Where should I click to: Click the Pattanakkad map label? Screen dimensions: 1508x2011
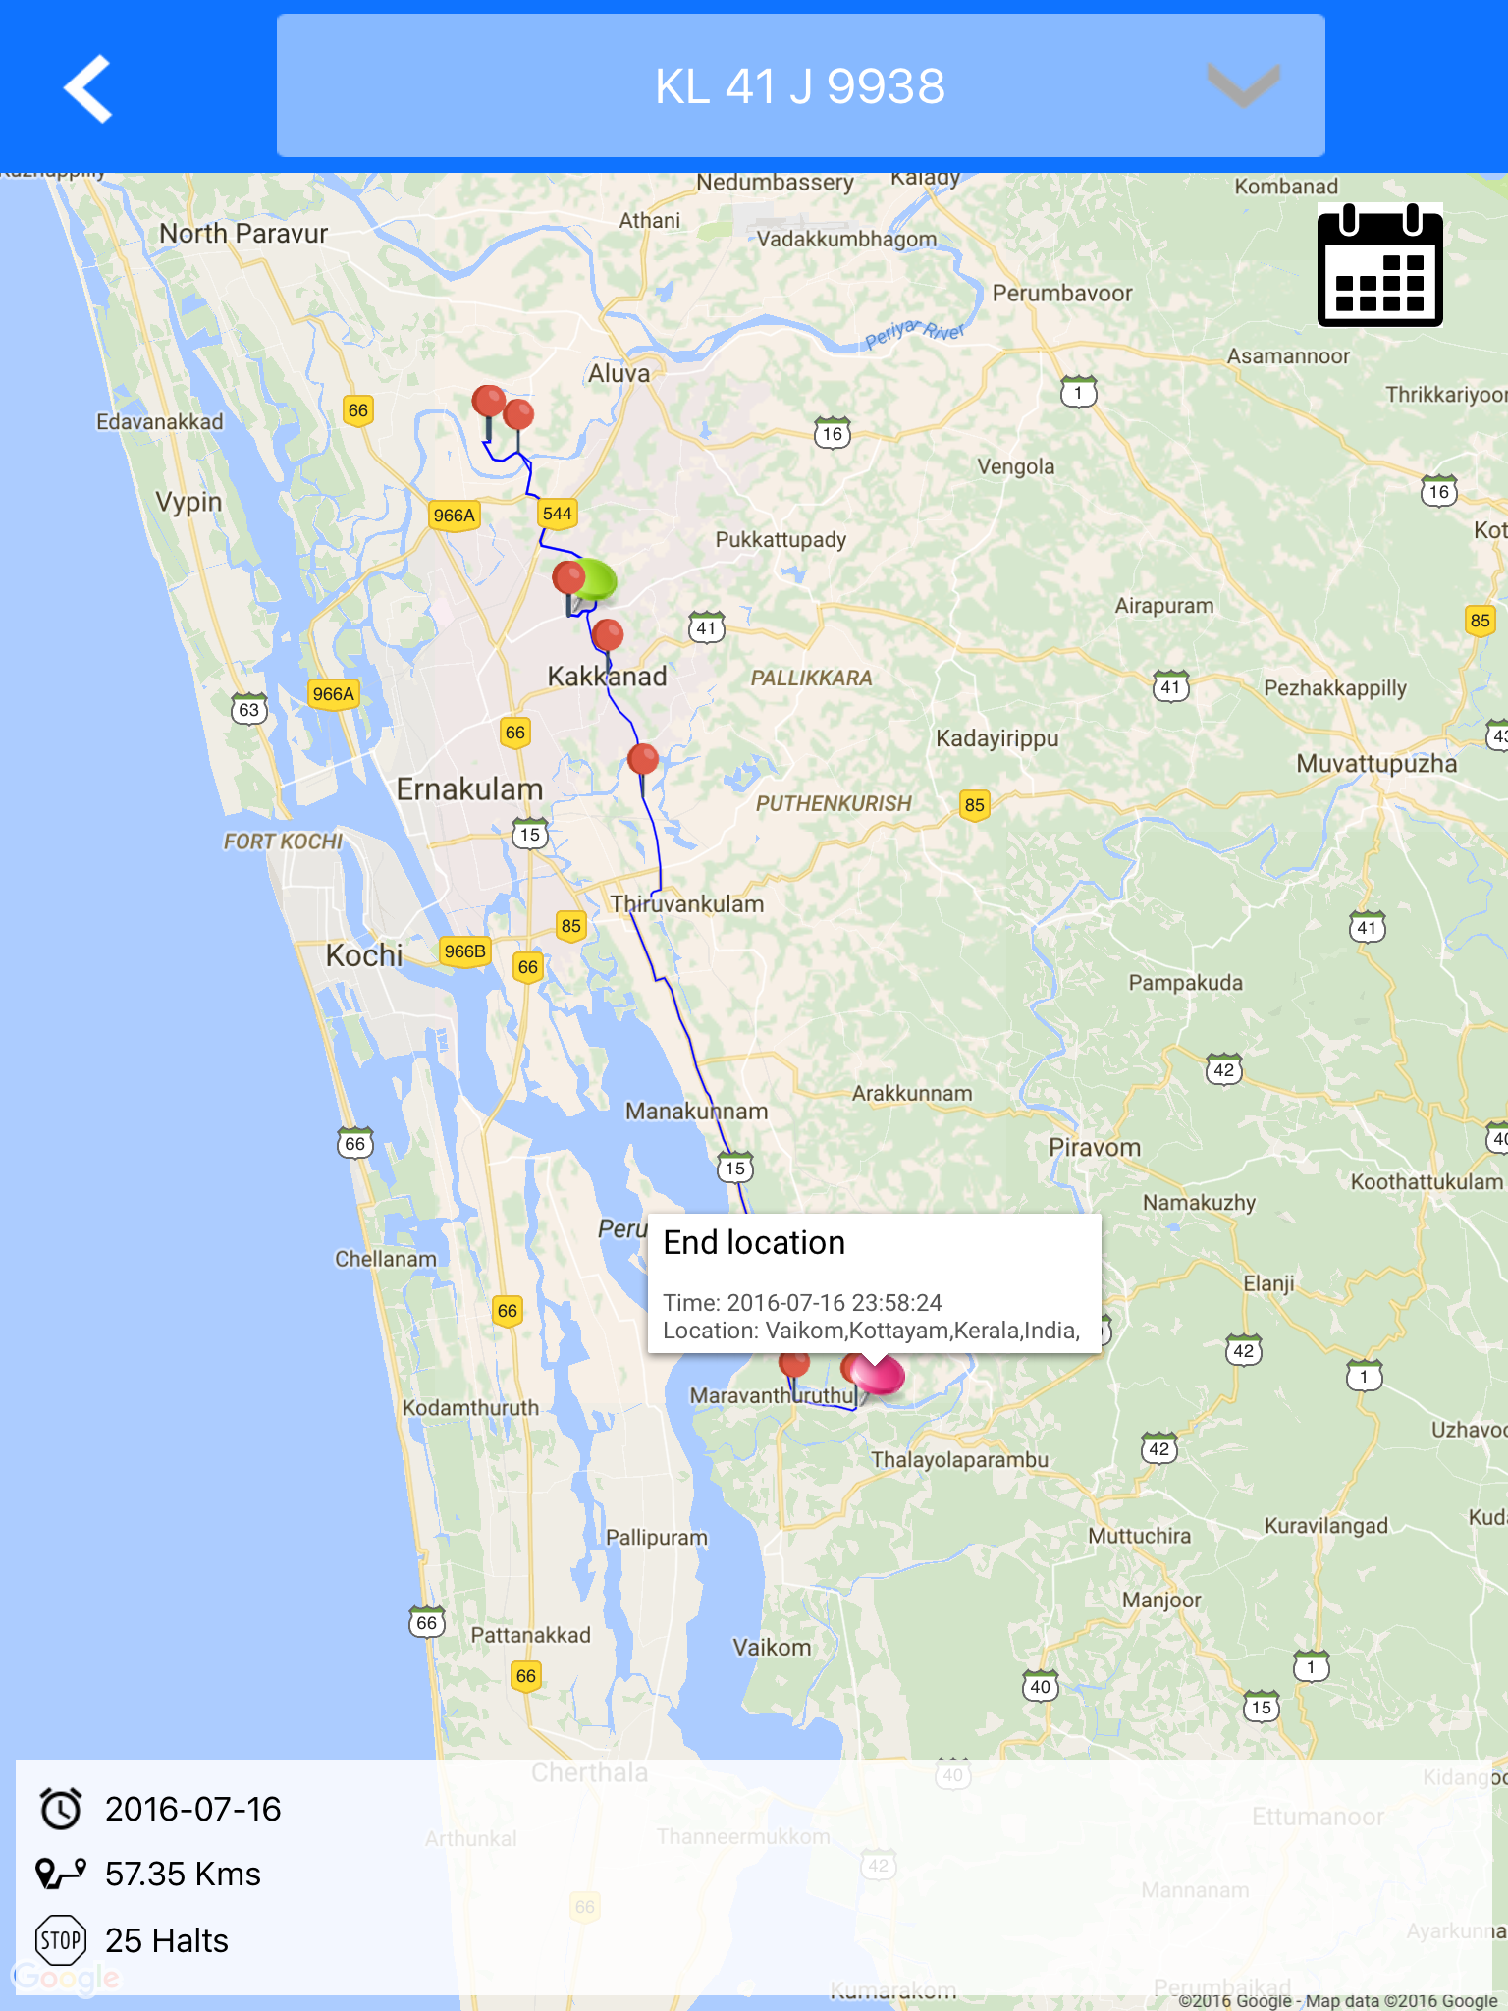(x=531, y=1635)
